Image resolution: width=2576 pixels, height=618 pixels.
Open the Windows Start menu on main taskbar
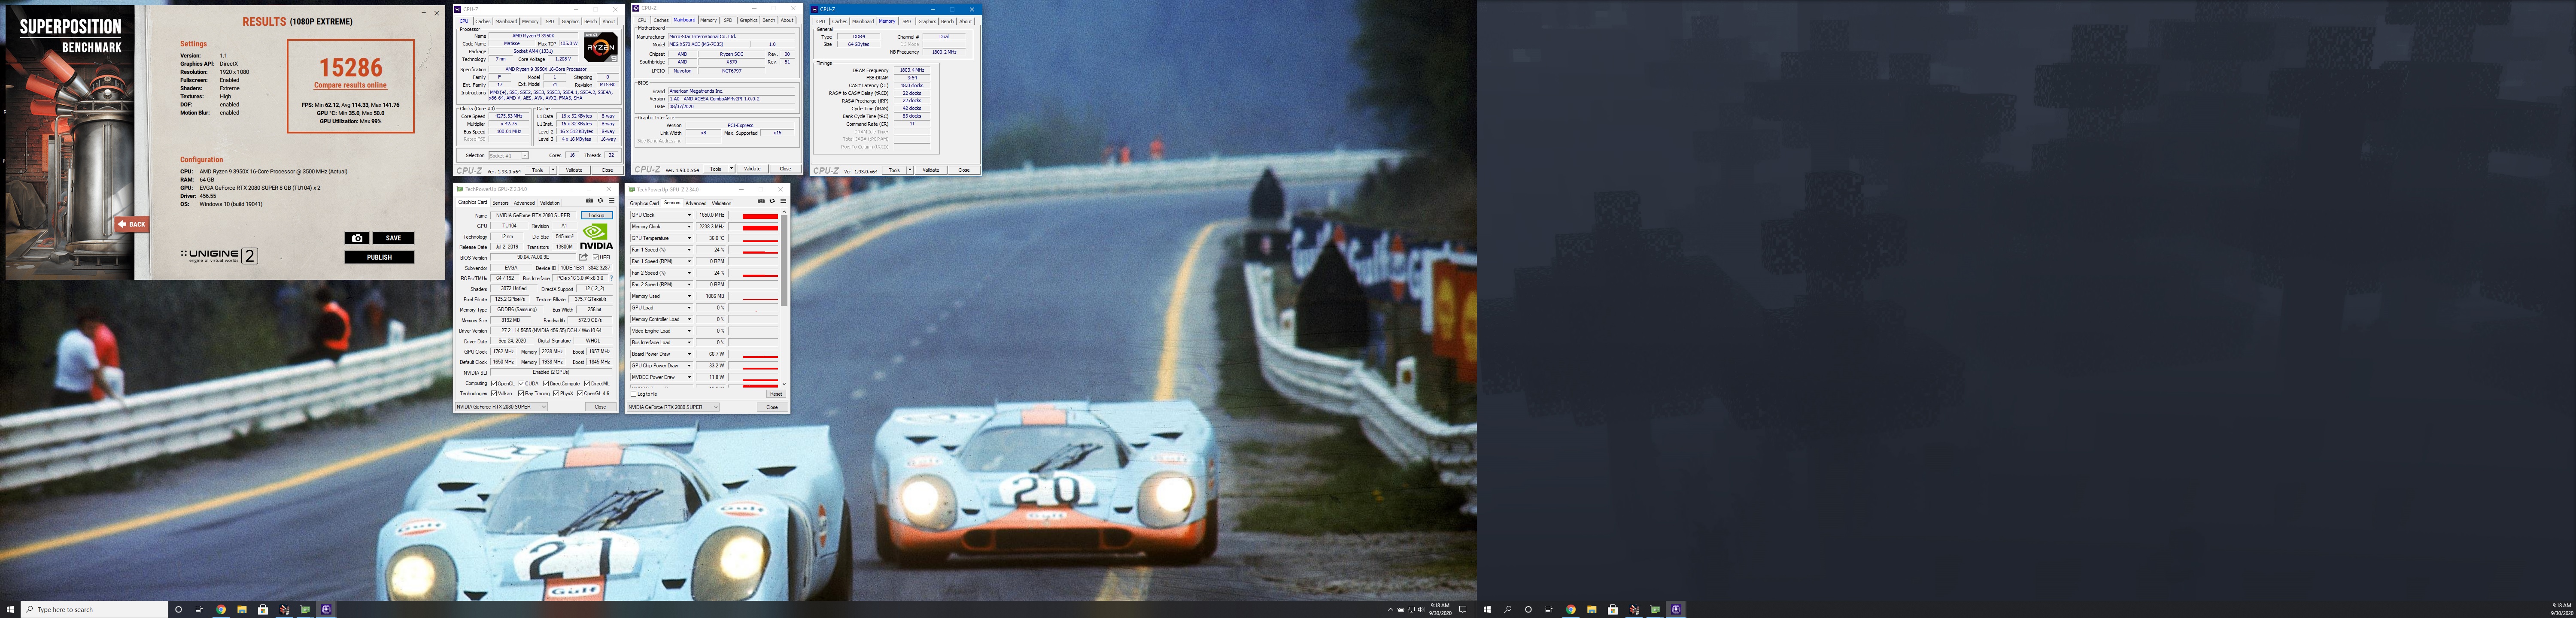tap(10, 609)
